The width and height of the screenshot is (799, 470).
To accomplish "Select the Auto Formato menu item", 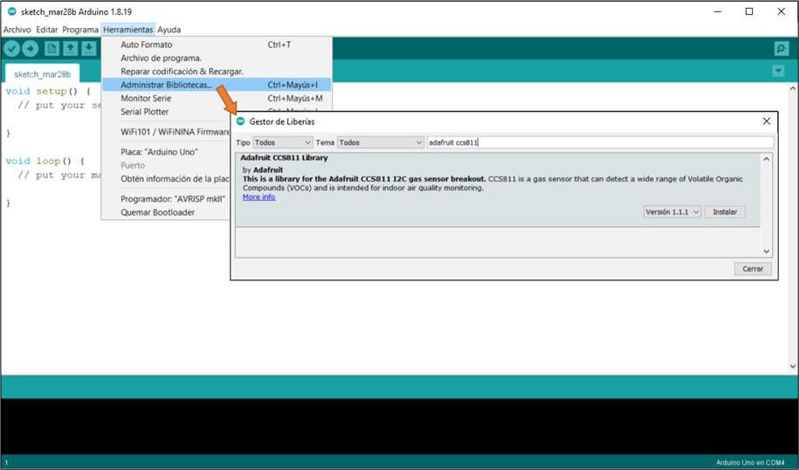I will click(147, 45).
